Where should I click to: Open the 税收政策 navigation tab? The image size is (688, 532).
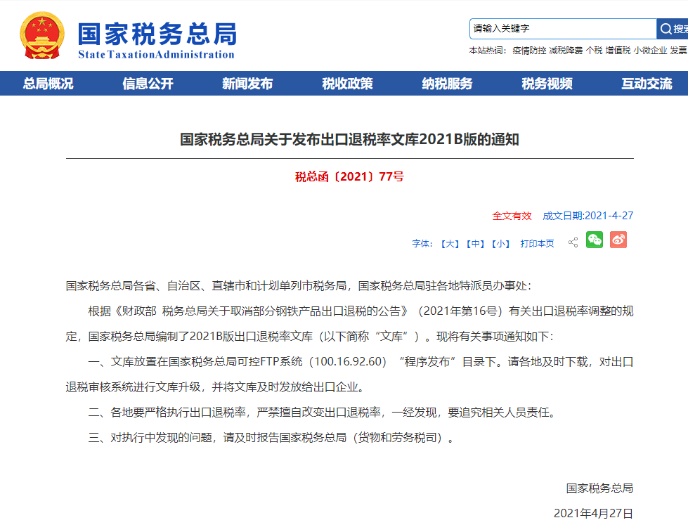pos(346,83)
